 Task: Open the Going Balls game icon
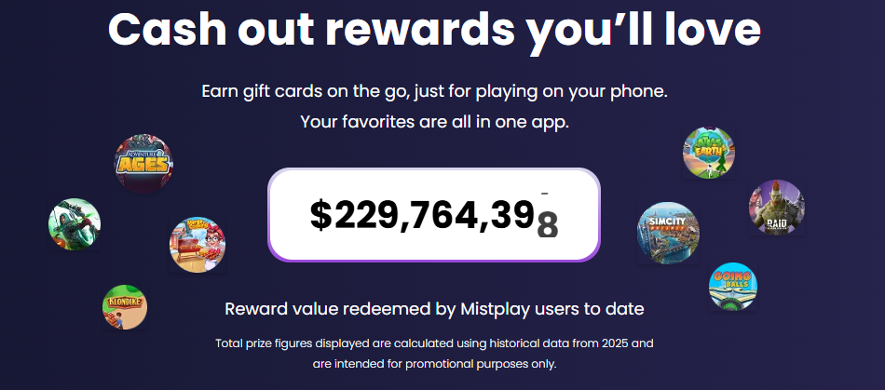[732, 286]
